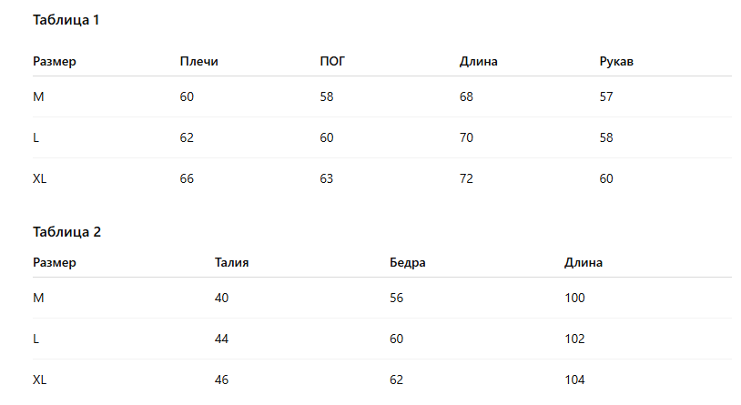741x405 pixels.
Task: Click the "Длина" header in Таблица 2
Action: [x=584, y=263]
